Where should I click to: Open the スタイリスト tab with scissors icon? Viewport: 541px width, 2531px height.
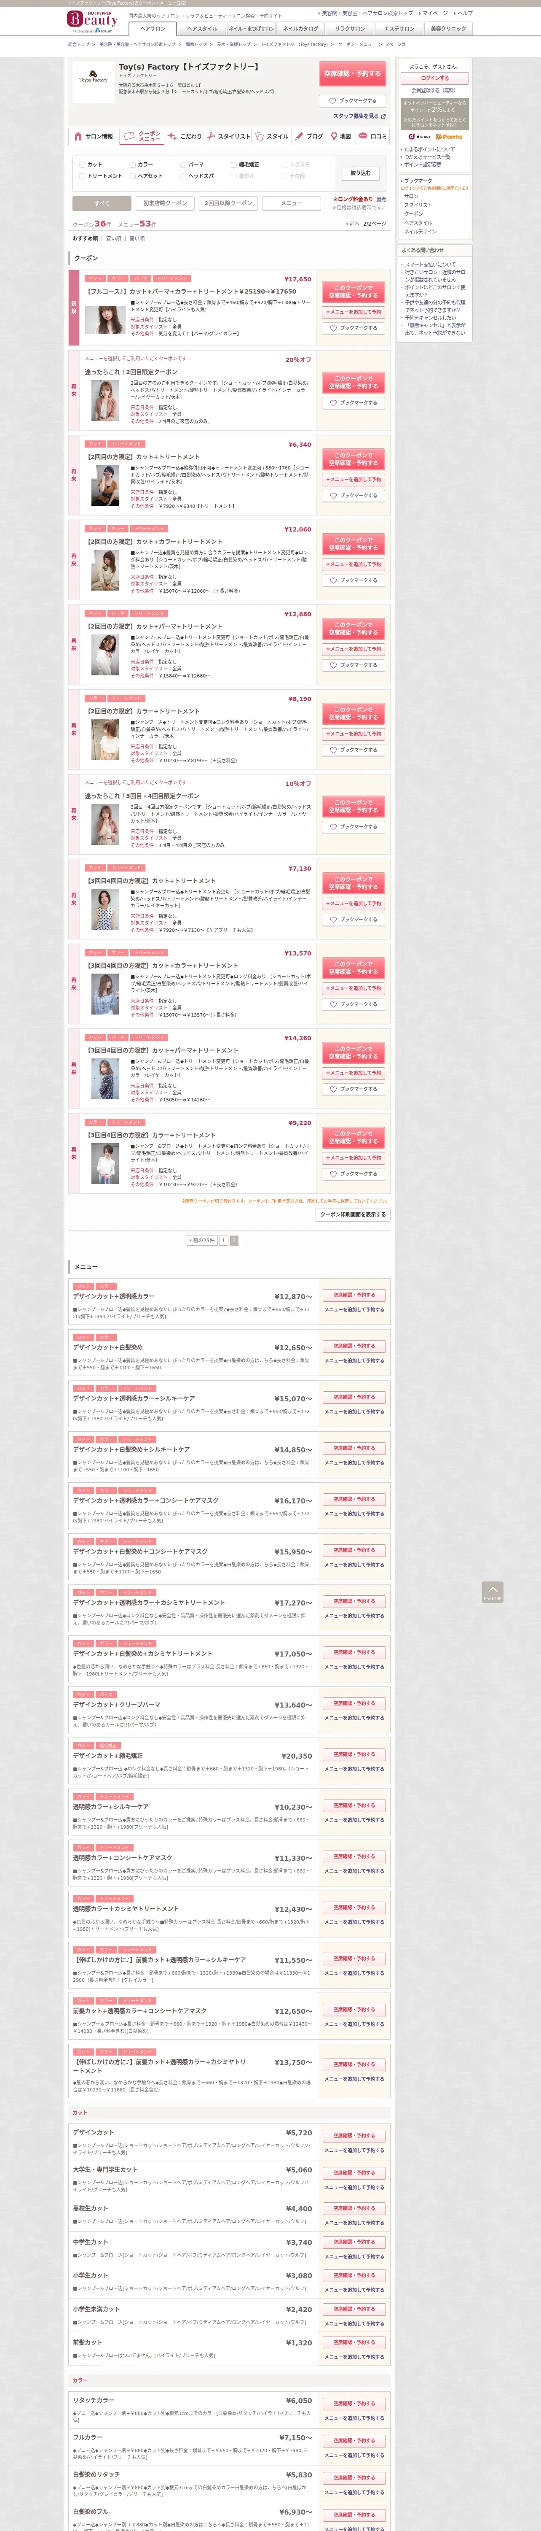pyautogui.click(x=229, y=137)
